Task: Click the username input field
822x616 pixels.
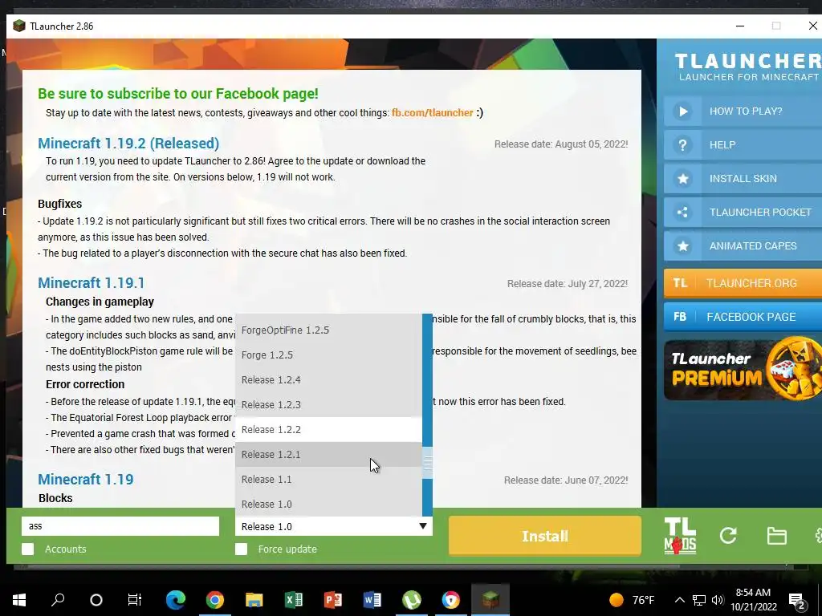Action: 120,526
